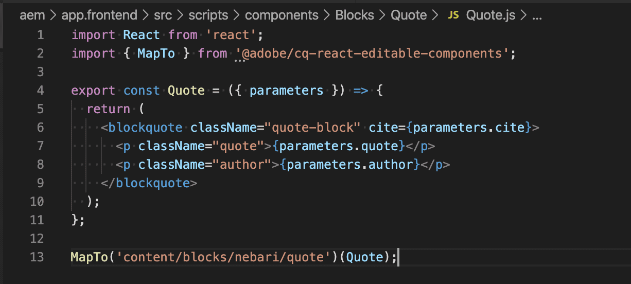
Task: Open the 'Quote' folder breadcrumb
Action: tap(409, 15)
